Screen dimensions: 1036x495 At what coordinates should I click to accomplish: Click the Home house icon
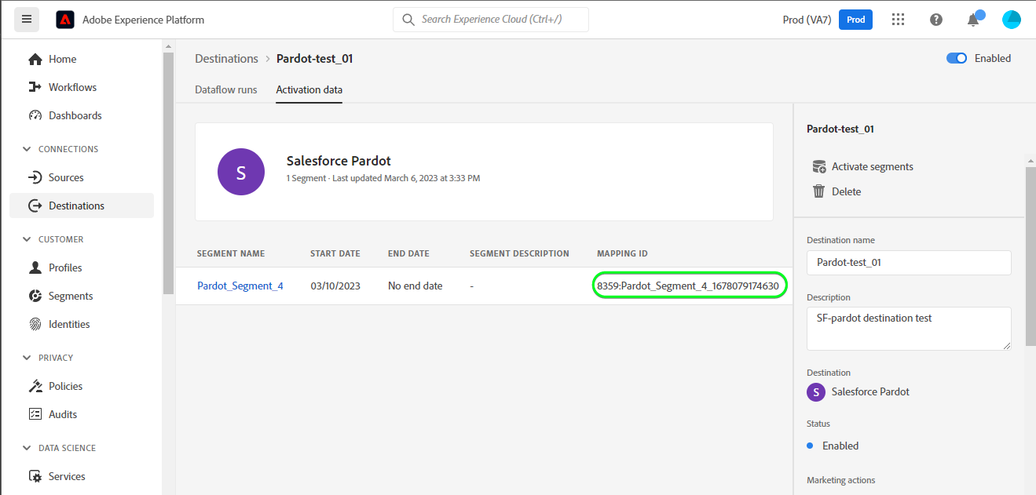35,59
